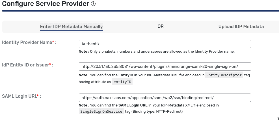Screen dimensions: 279x120
Task: Click bold SAML Login URL text in note
Action: [133, 105]
